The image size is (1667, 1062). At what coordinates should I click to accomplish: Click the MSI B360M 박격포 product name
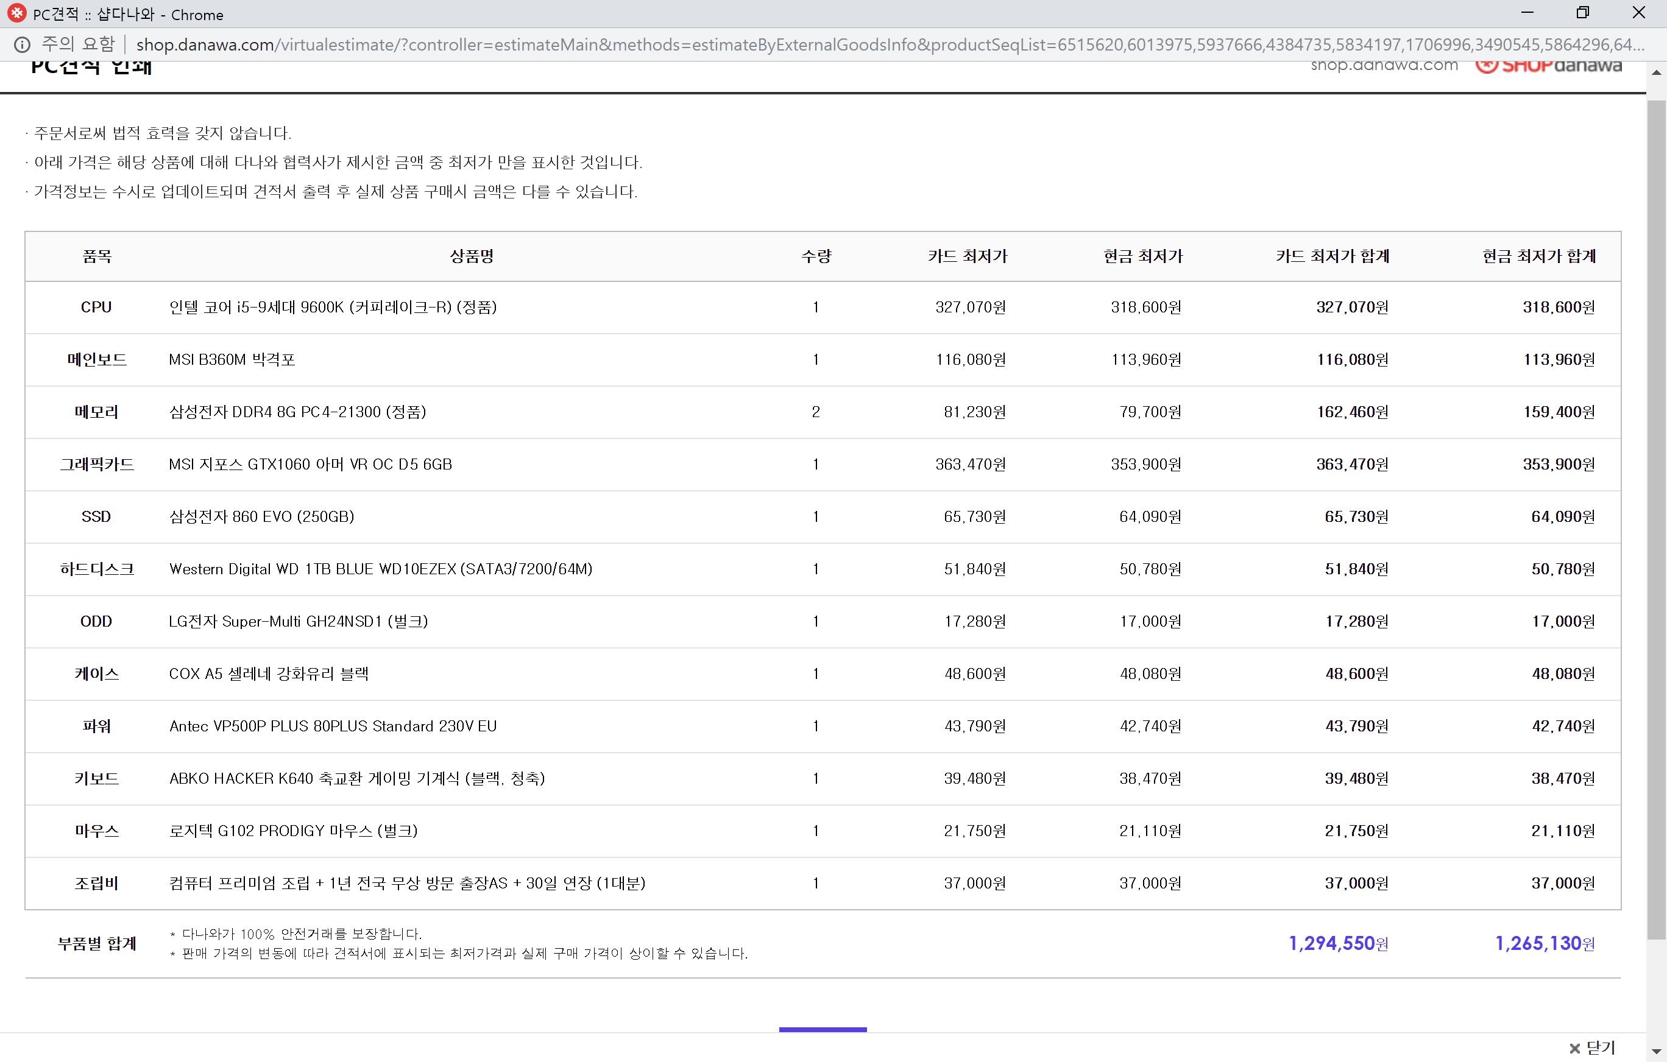click(232, 360)
